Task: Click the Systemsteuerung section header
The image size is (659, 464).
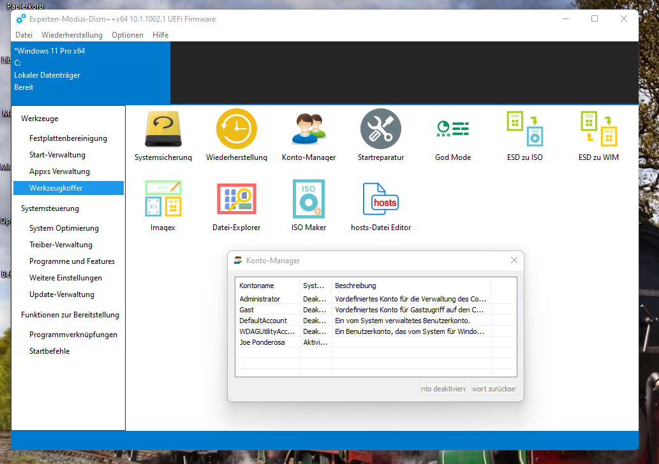Action: tap(50, 208)
